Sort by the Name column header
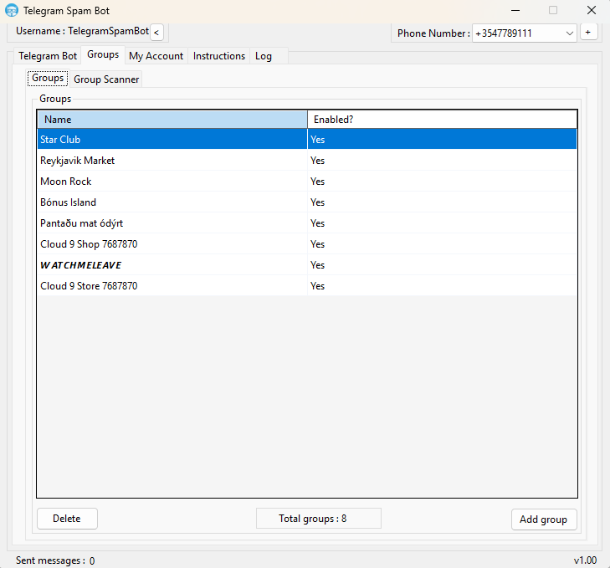The height and width of the screenshot is (568, 610). (x=172, y=120)
